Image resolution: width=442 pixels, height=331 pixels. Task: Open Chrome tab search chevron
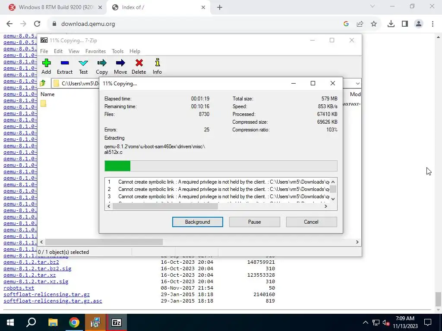pyautogui.click(x=373, y=6)
